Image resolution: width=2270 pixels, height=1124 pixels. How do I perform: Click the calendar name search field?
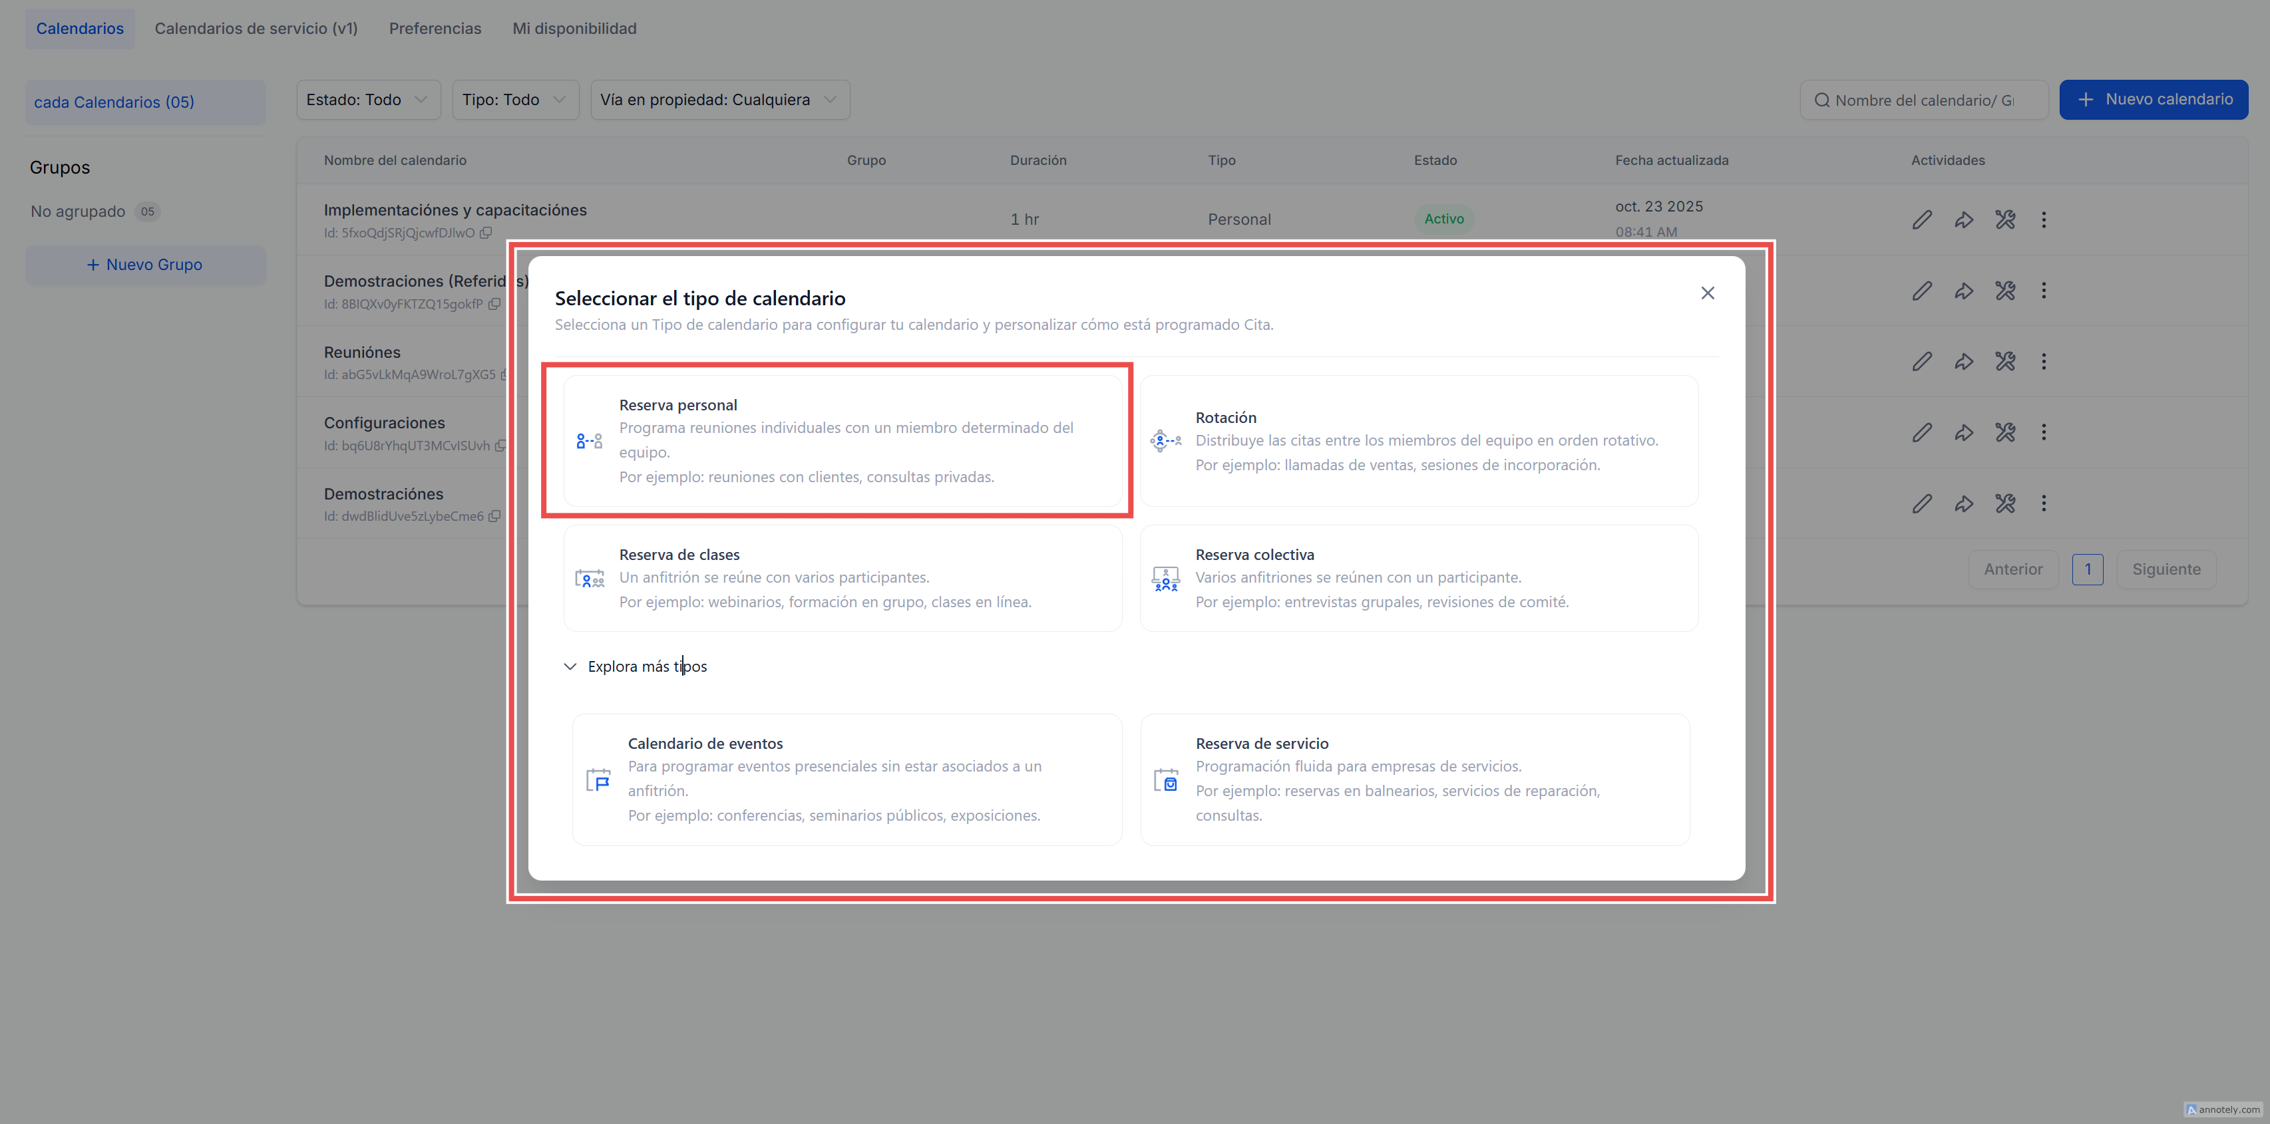click(1924, 100)
